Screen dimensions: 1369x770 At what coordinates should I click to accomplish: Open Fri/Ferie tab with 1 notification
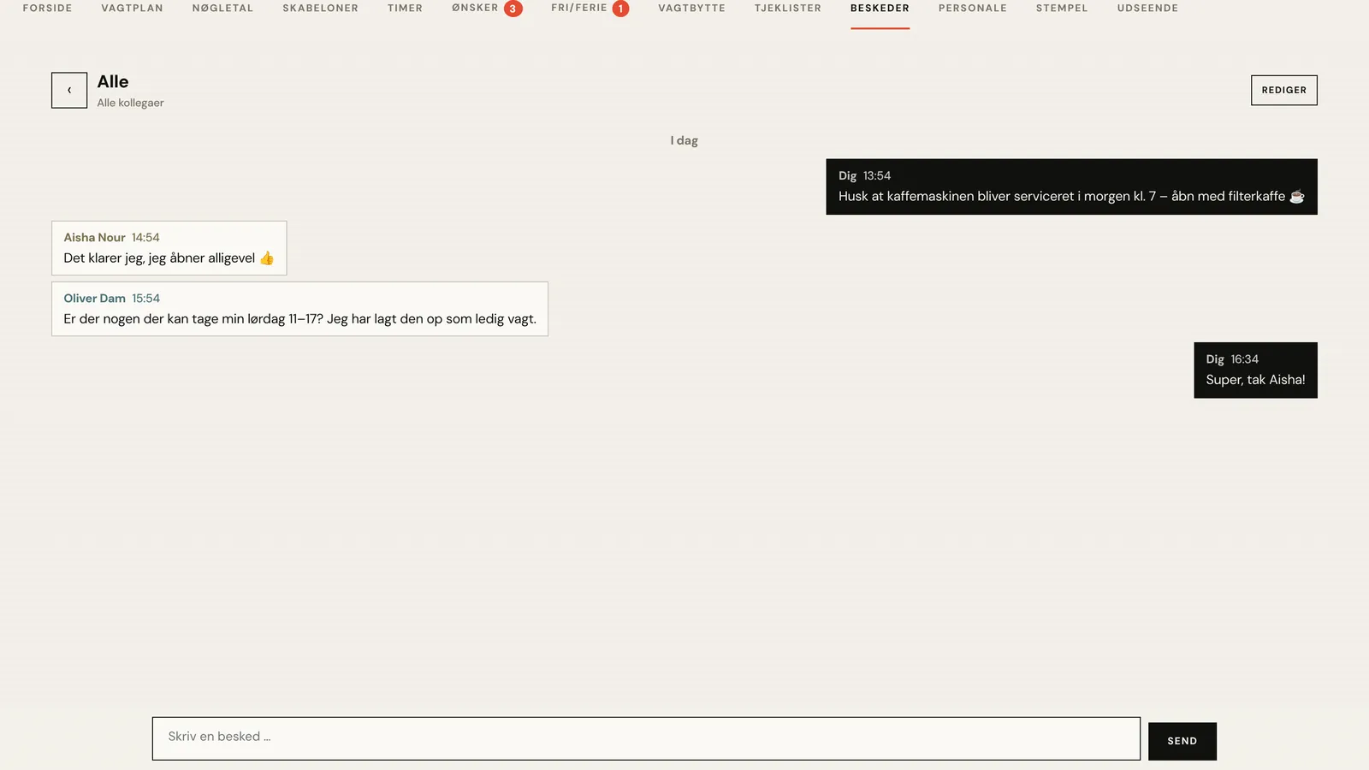[590, 9]
